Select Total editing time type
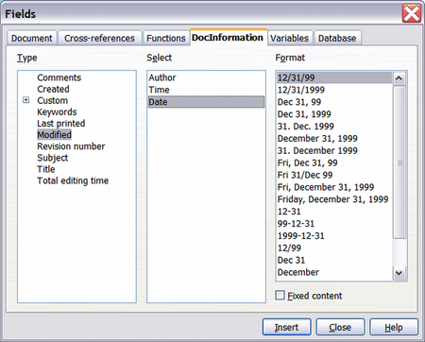This screenshot has width=425, height=342. (73, 180)
